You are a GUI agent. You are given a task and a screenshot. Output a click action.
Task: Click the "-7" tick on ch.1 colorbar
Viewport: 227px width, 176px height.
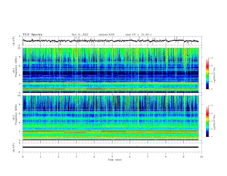click(212, 89)
